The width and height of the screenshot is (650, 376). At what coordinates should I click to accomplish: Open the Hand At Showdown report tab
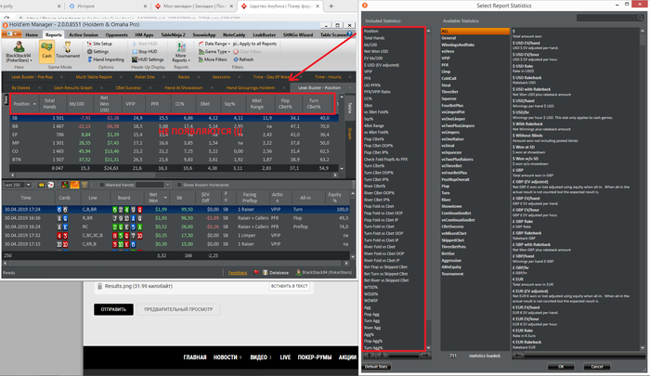pos(183,88)
